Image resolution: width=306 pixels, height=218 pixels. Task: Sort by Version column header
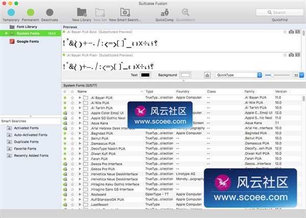[x=282, y=91]
